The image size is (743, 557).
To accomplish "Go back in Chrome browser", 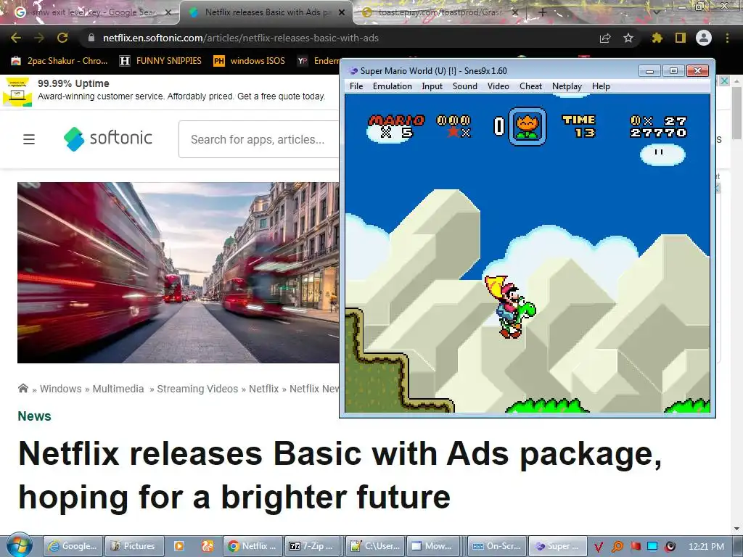I will [x=16, y=38].
